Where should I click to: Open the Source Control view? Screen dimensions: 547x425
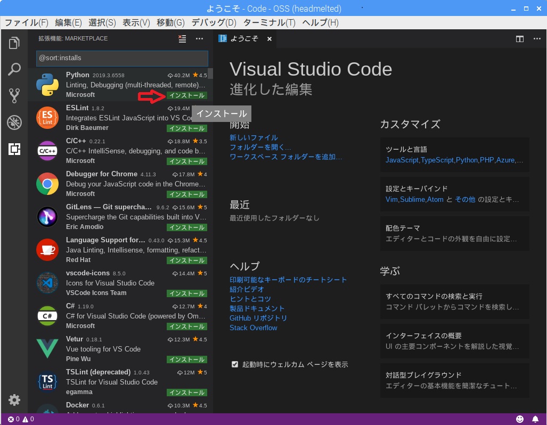pyautogui.click(x=14, y=96)
